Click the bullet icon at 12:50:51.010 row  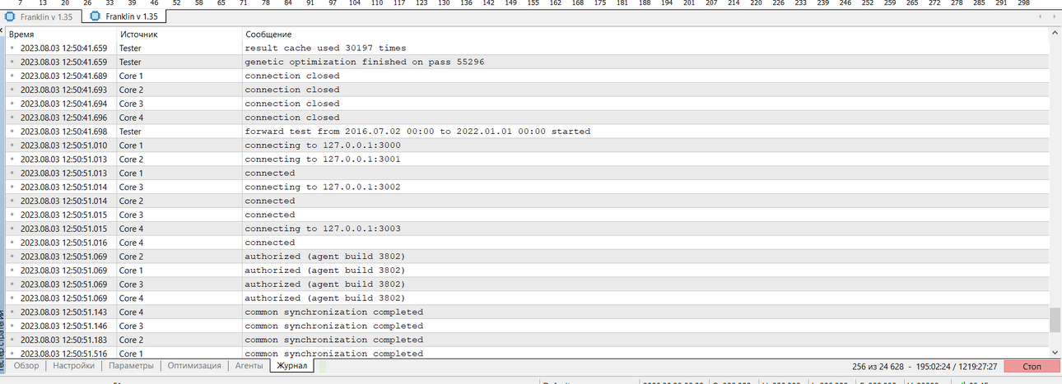point(12,146)
